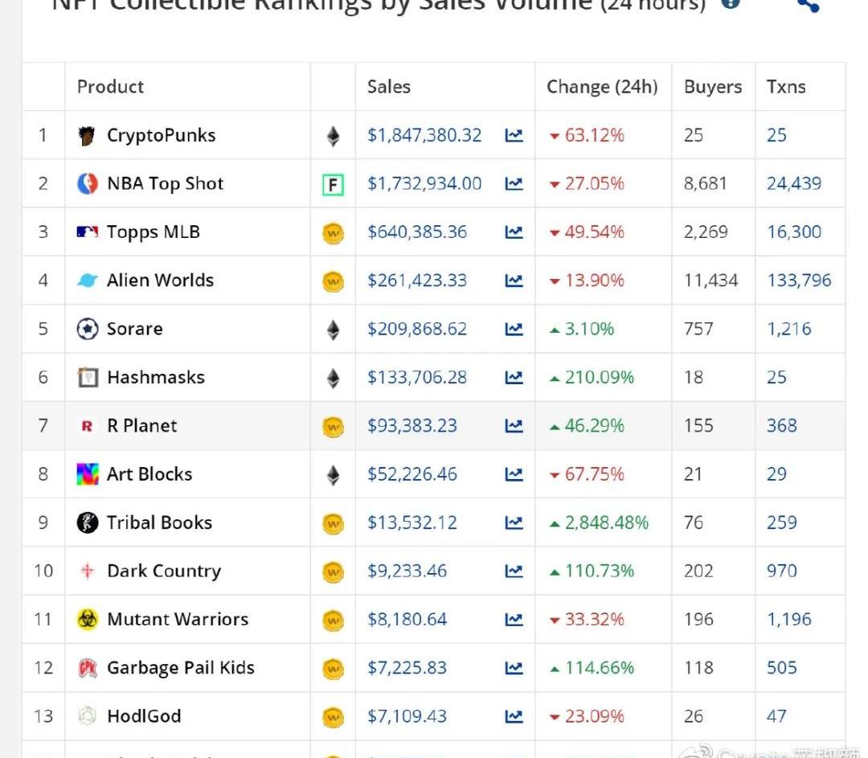Click the Product column header

(110, 87)
